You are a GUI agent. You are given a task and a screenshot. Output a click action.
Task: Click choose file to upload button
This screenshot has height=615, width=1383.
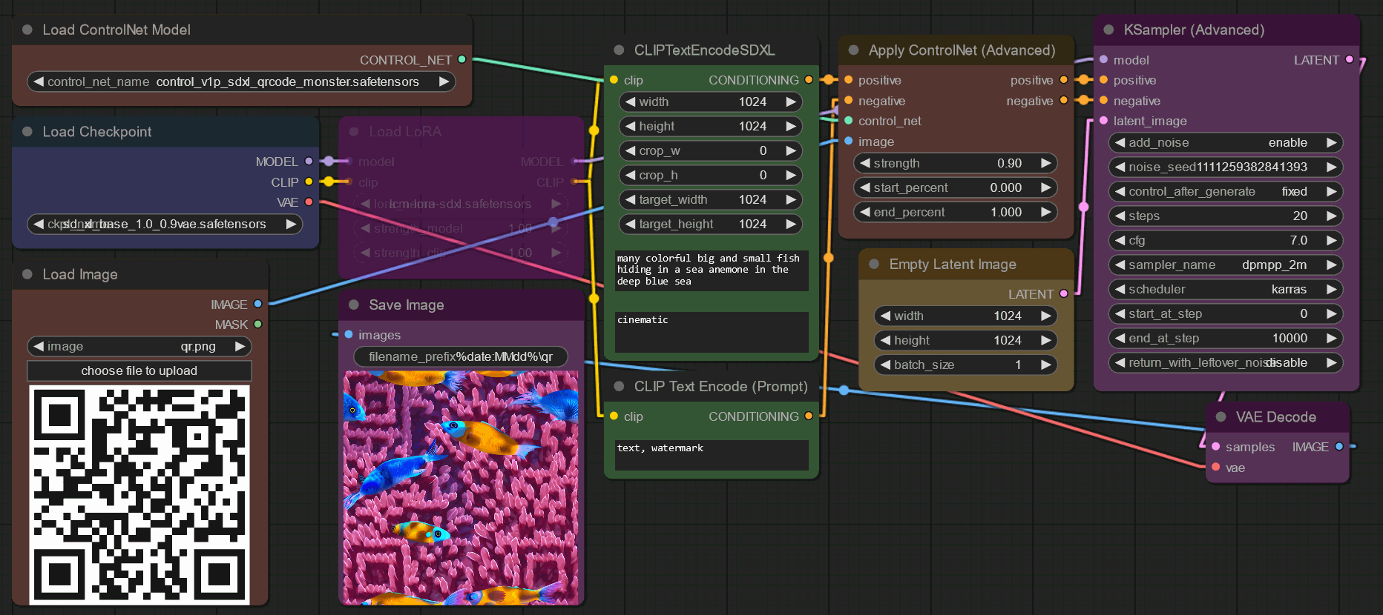click(x=139, y=370)
